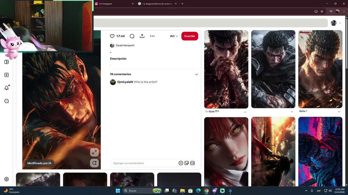Open options for the 'Guts ♡' pin
This screenshot has width=348, height=195.
339,112
